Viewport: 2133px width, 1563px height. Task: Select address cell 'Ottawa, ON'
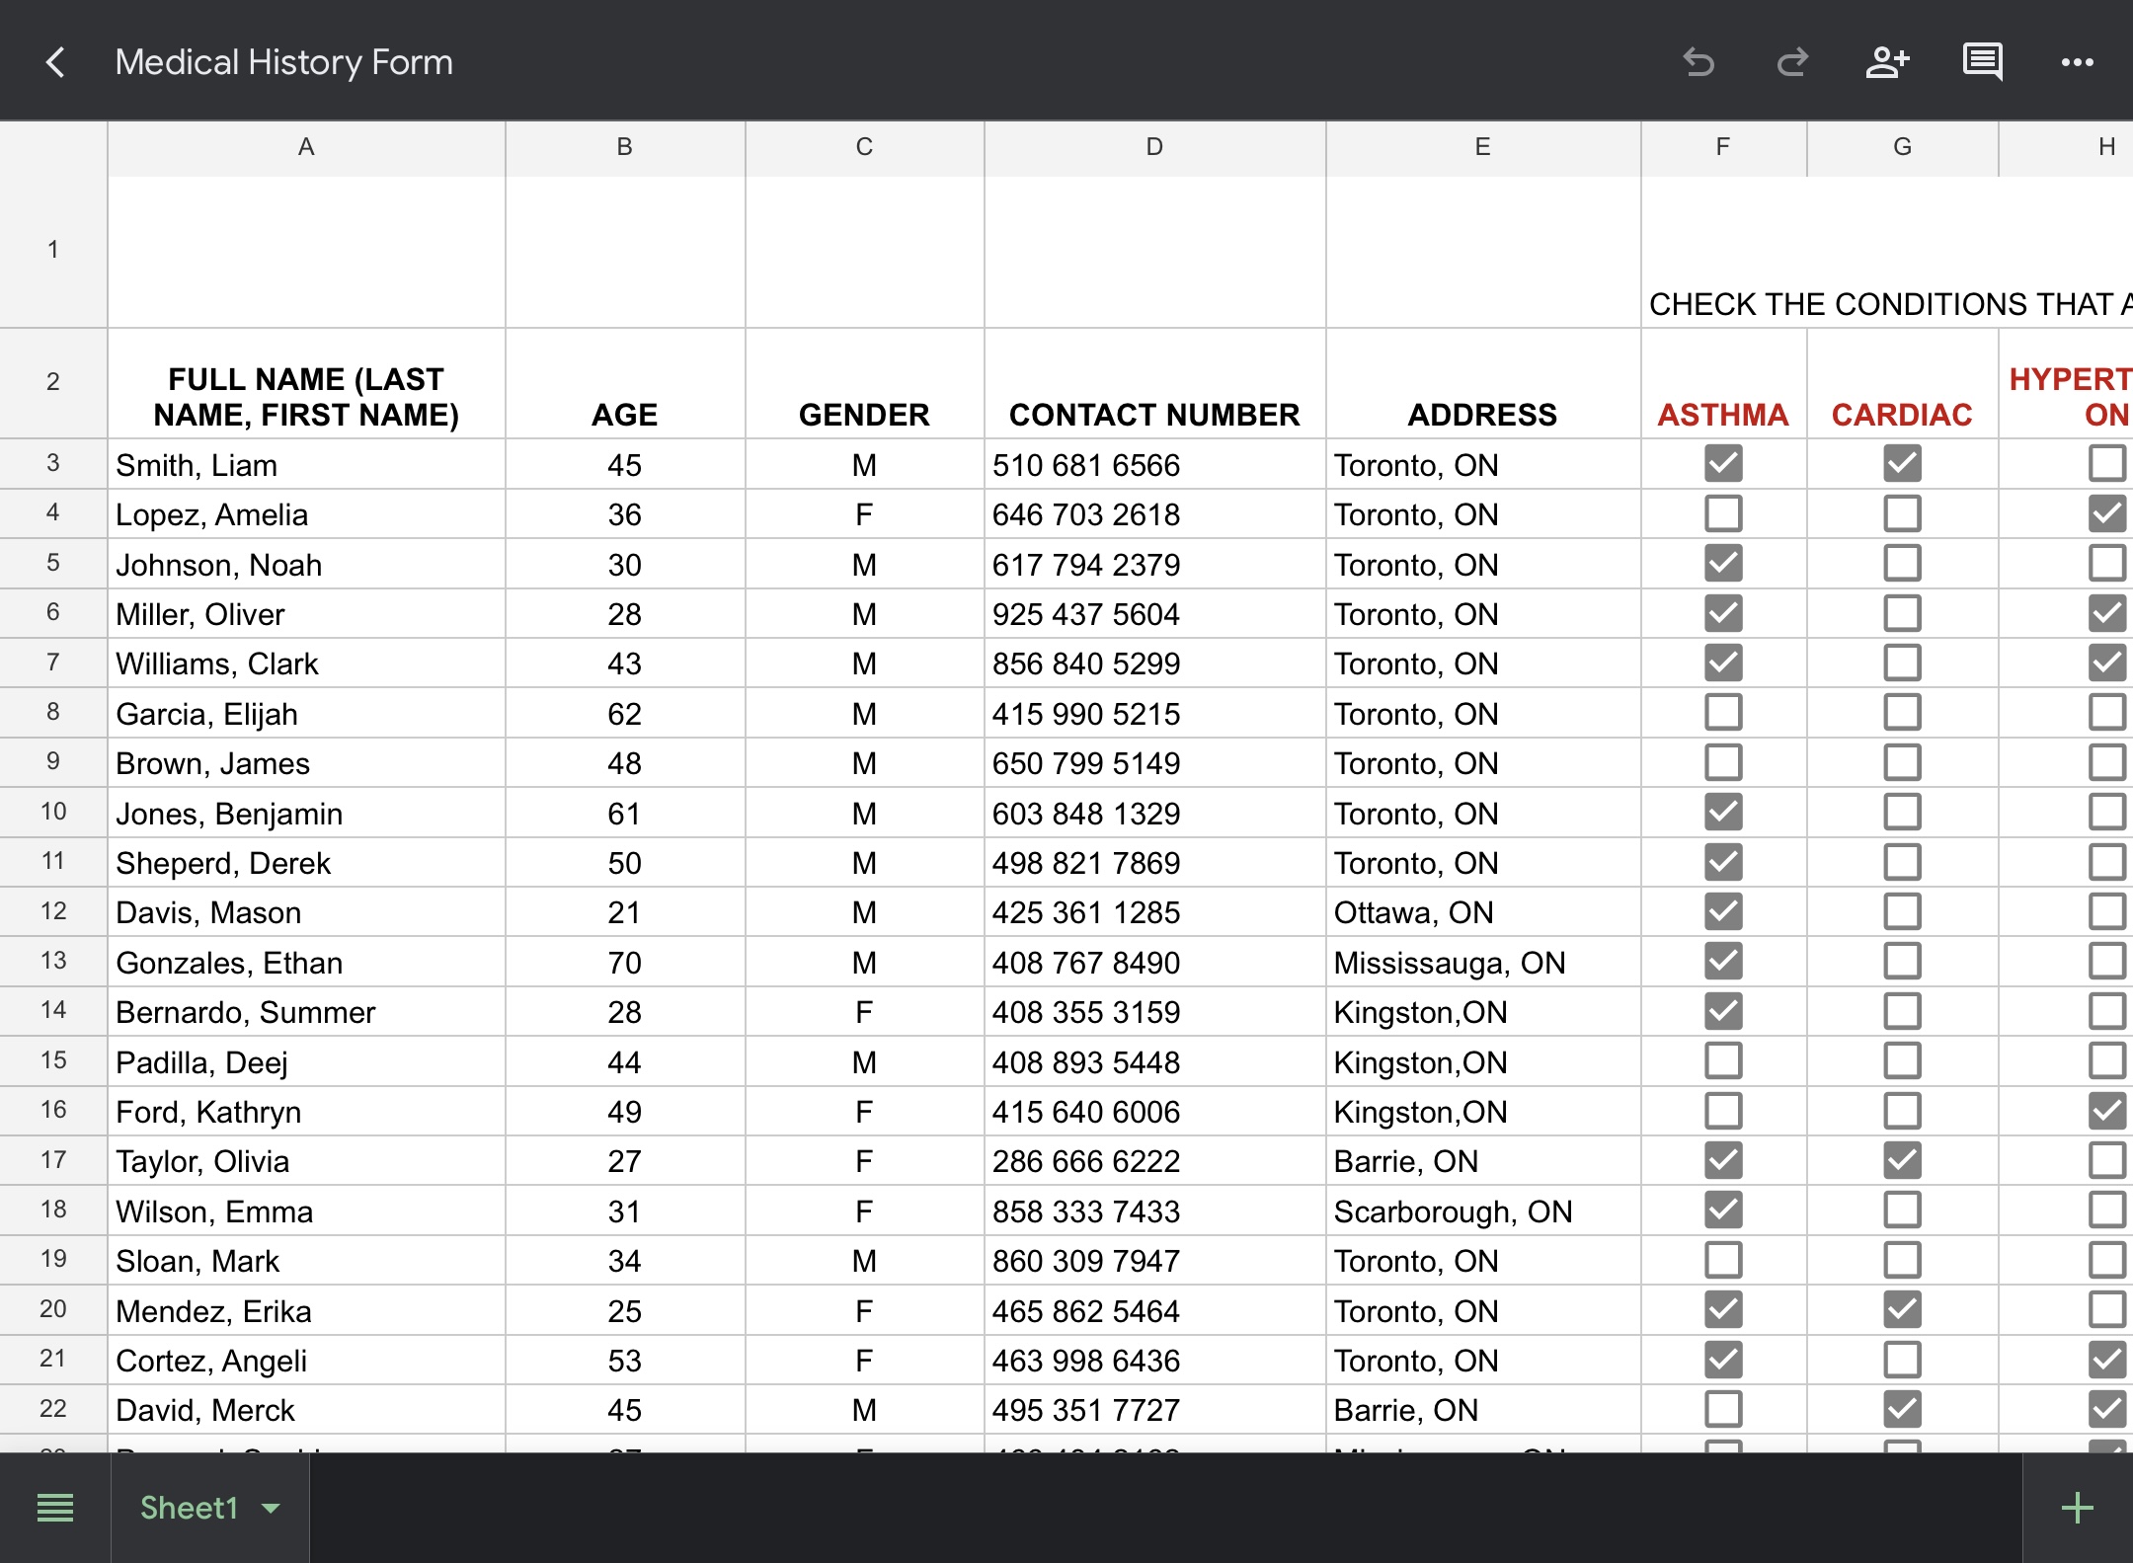point(1482,911)
